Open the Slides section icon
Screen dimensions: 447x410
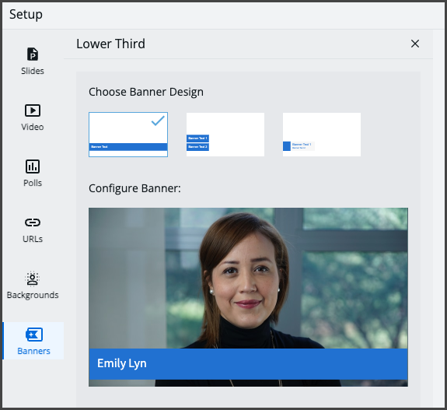33,54
